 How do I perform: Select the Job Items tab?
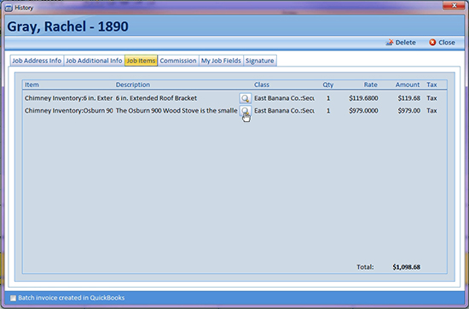[x=141, y=61]
